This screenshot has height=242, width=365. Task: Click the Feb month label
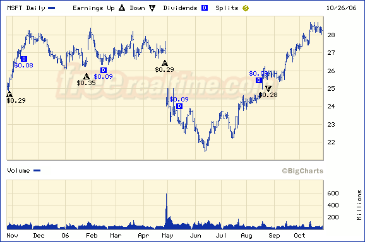[92, 236]
